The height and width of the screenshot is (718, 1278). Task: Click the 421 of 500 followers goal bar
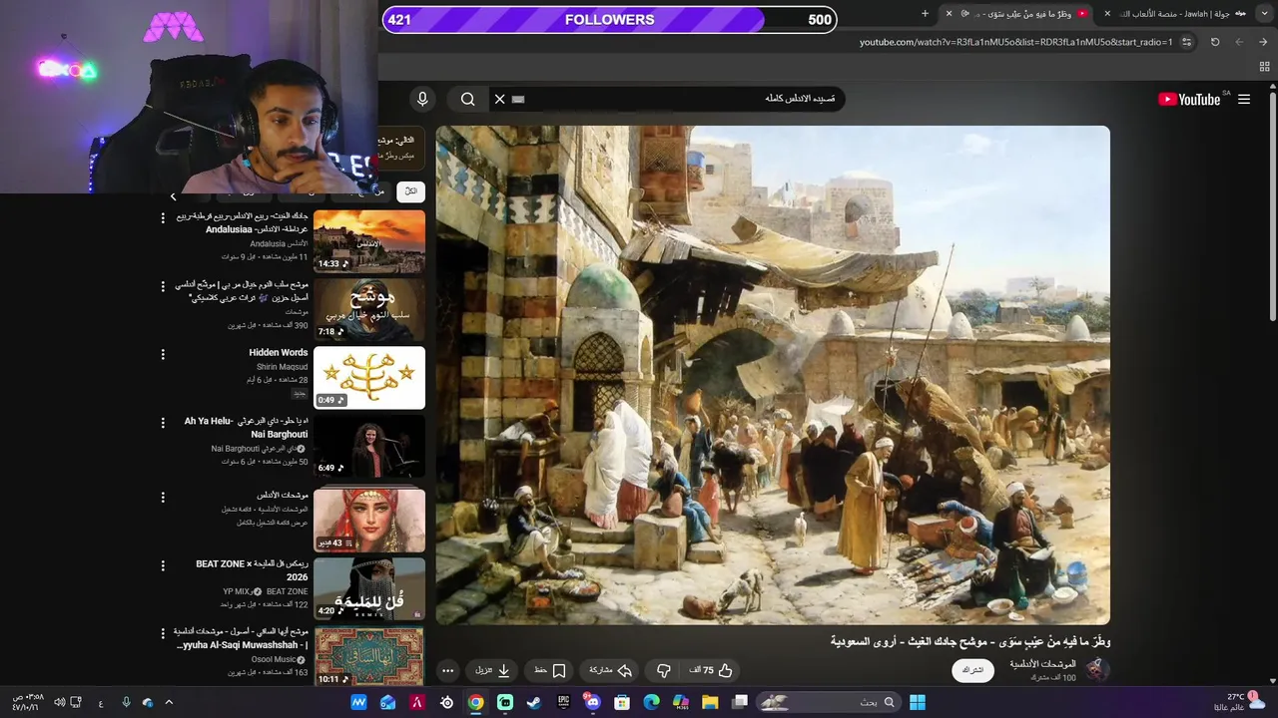[610, 19]
